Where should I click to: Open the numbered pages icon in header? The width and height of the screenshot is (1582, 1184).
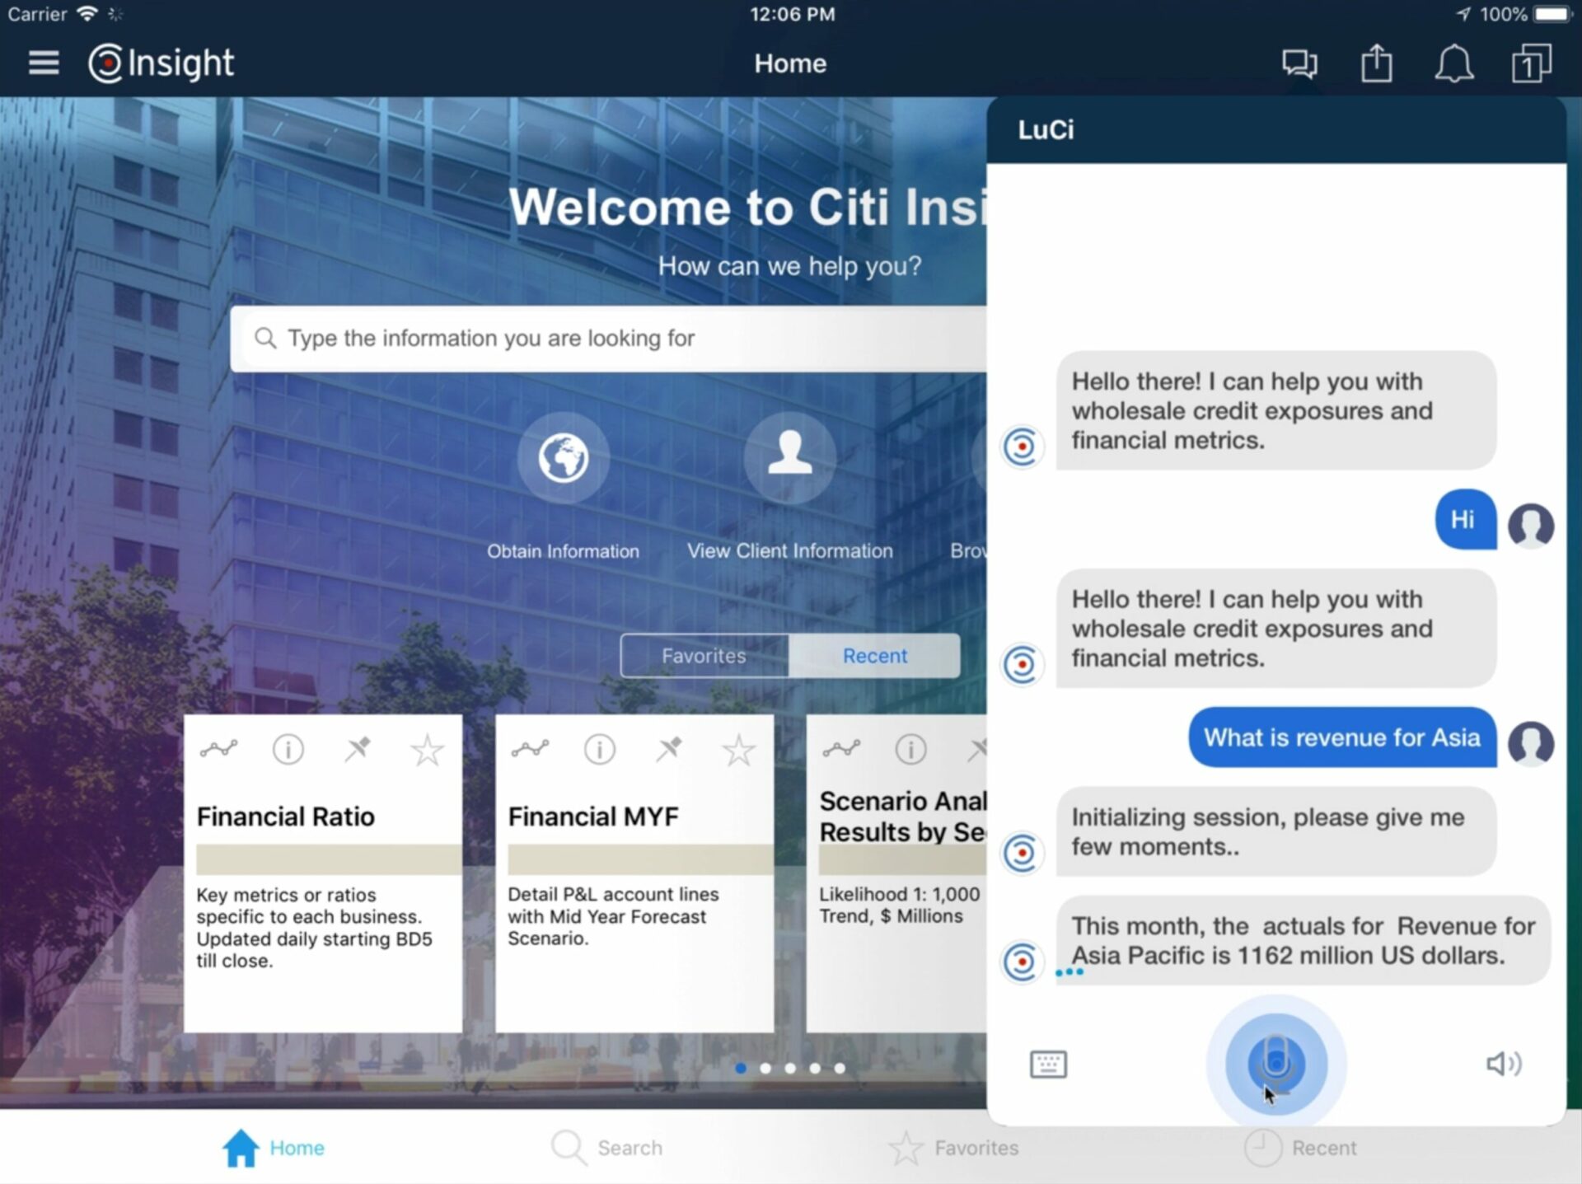(x=1531, y=63)
